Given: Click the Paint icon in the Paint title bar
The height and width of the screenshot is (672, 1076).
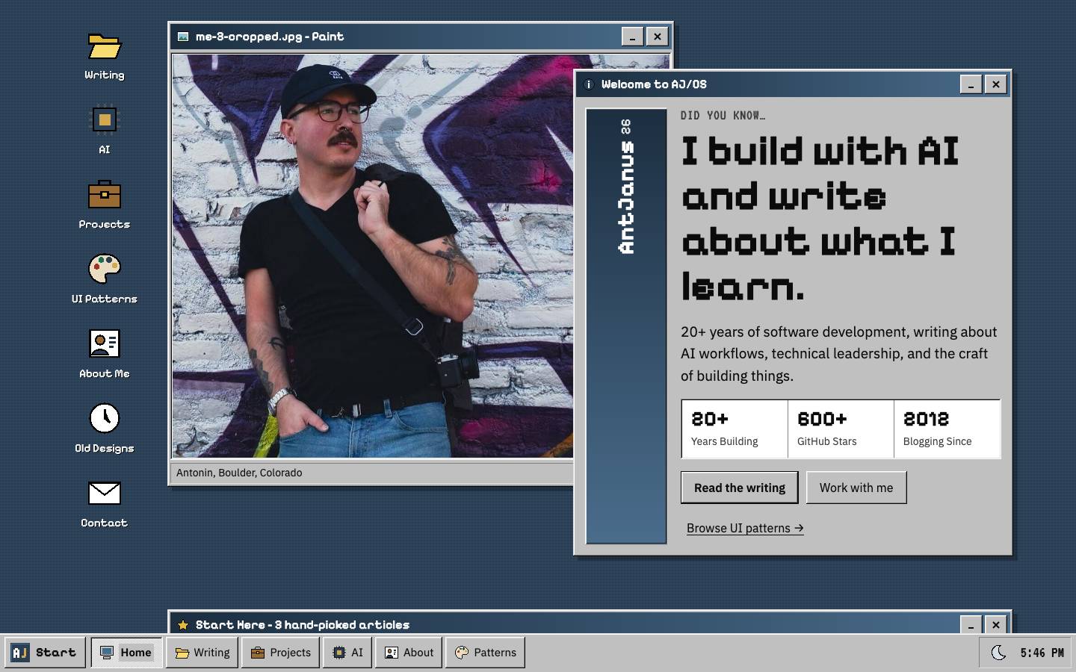Looking at the screenshot, I should coord(183,37).
